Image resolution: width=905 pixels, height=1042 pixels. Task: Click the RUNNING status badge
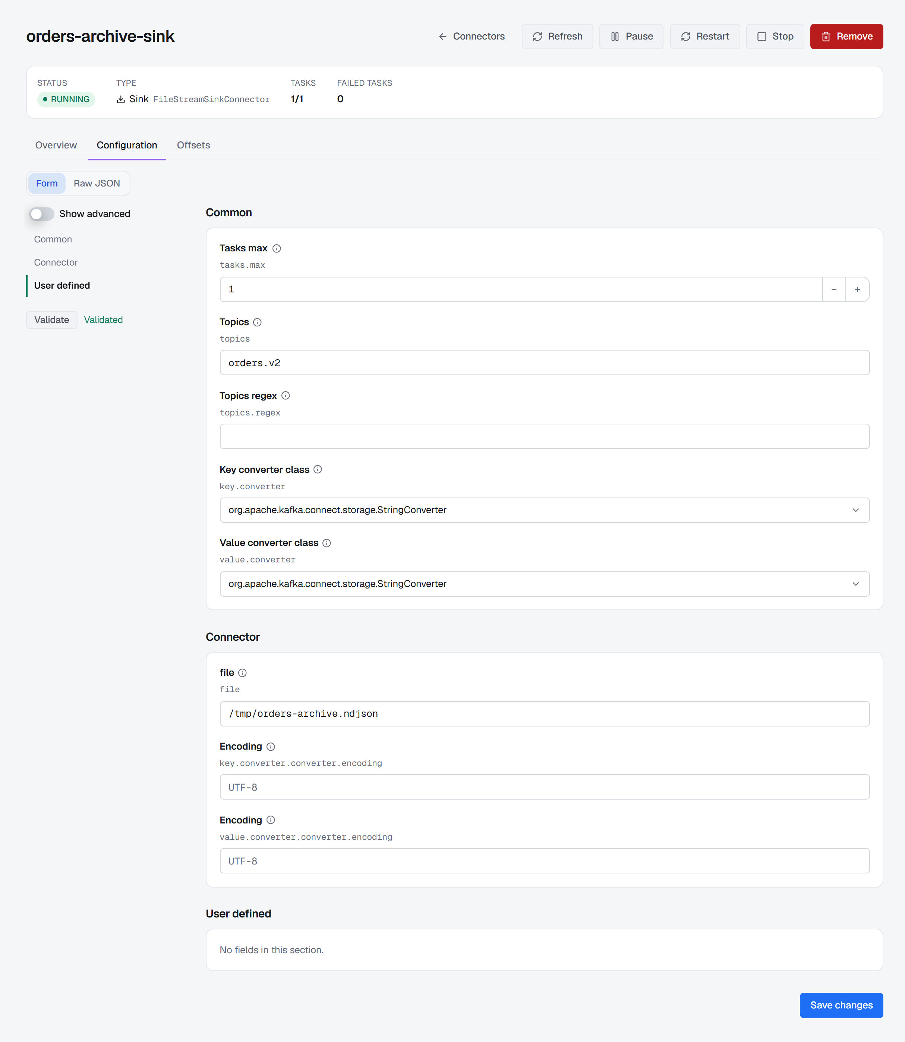coord(66,99)
